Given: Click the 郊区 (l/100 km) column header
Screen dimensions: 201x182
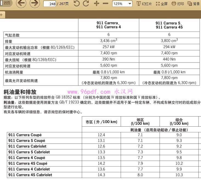Looking at the screenshot, I should [140, 122].
